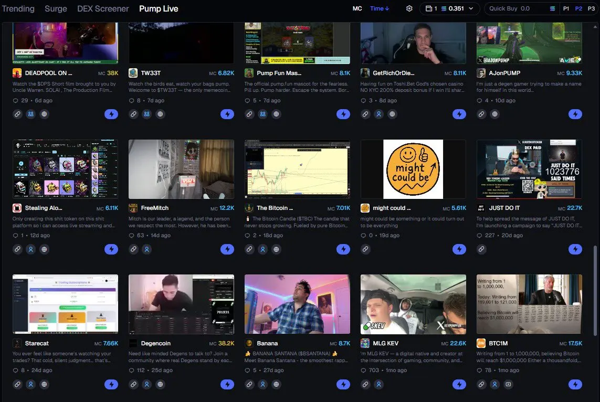600x402 pixels.
Task: Open community icon on TW33T card
Action: point(147,114)
